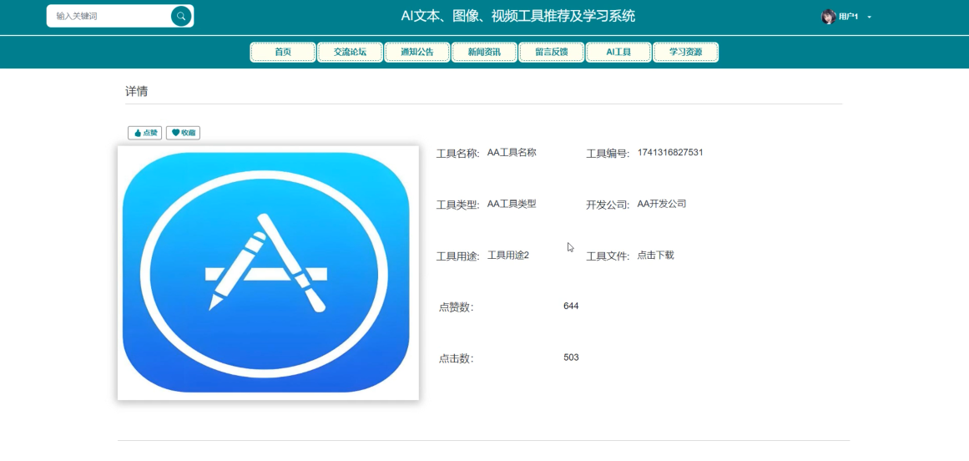The height and width of the screenshot is (461, 969).
Task: Click the 详情 section heading
Action: click(137, 92)
